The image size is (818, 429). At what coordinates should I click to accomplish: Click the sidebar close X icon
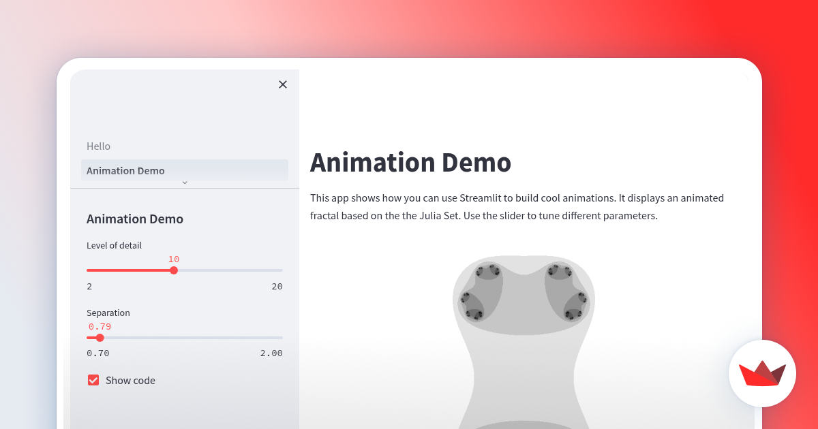click(283, 84)
